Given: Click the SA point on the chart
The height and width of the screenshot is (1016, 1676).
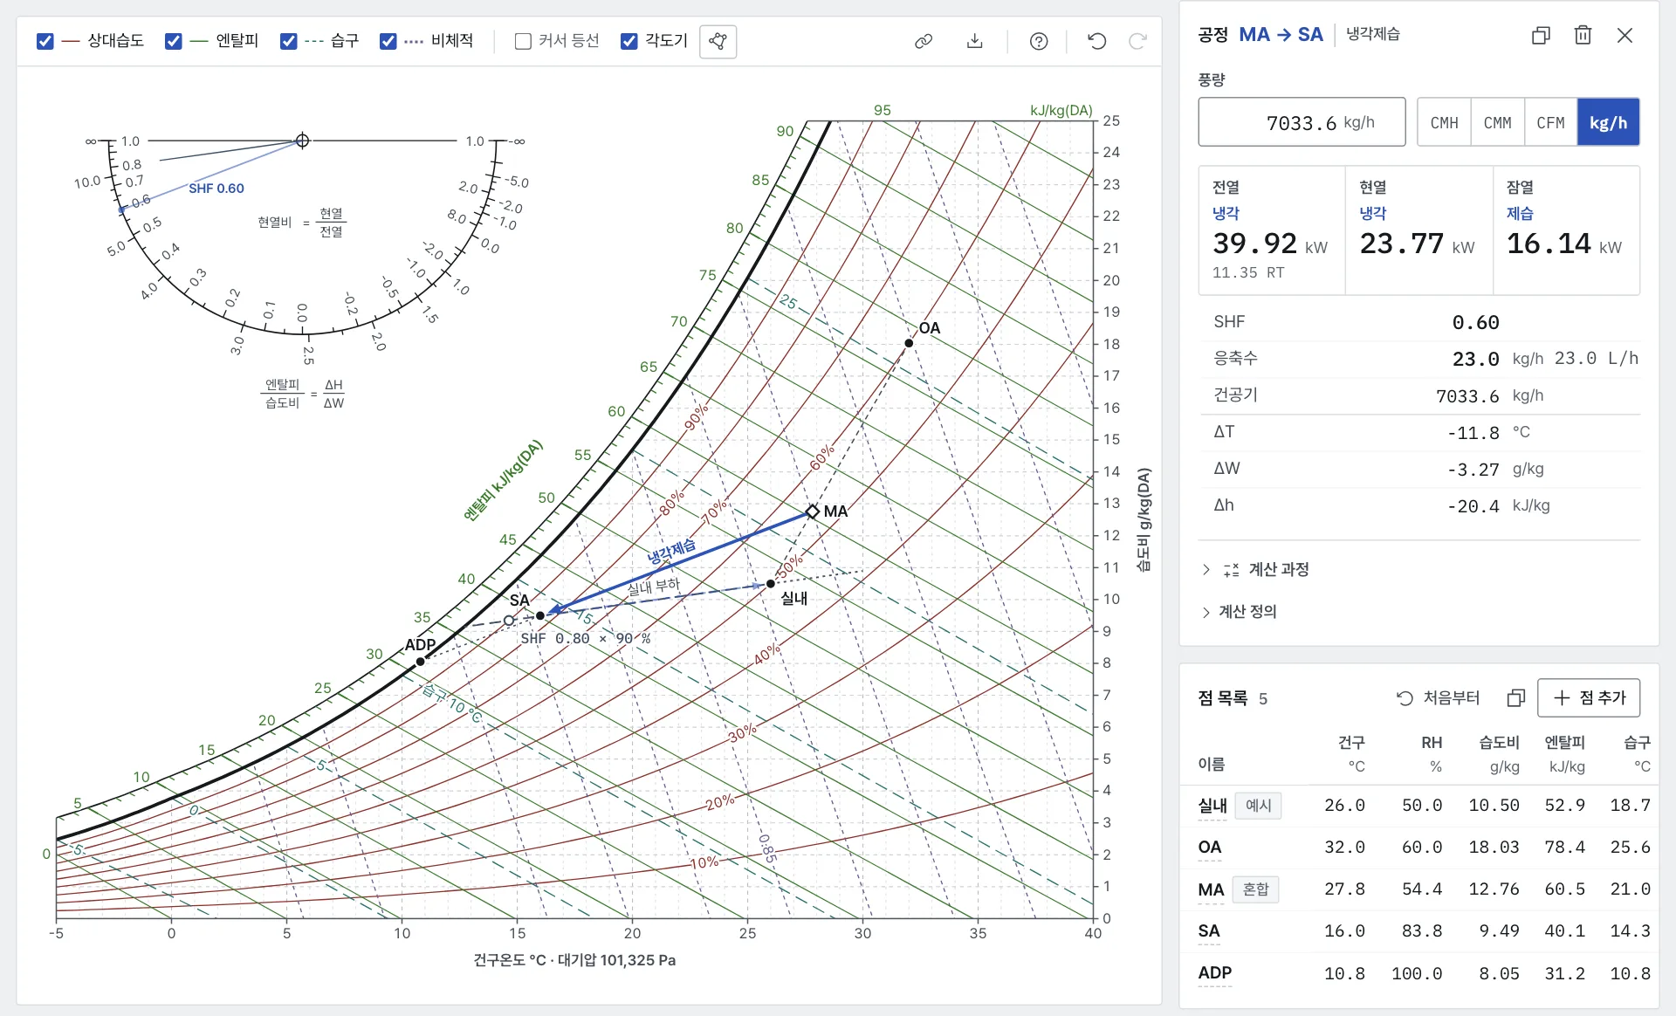Looking at the screenshot, I should (x=539, y=615).
